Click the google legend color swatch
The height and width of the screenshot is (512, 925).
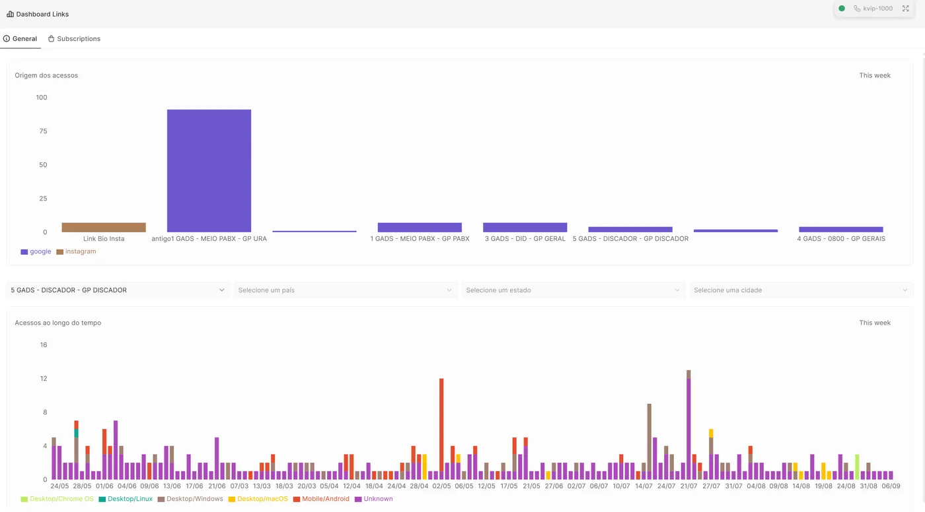(x=24, y=251)
